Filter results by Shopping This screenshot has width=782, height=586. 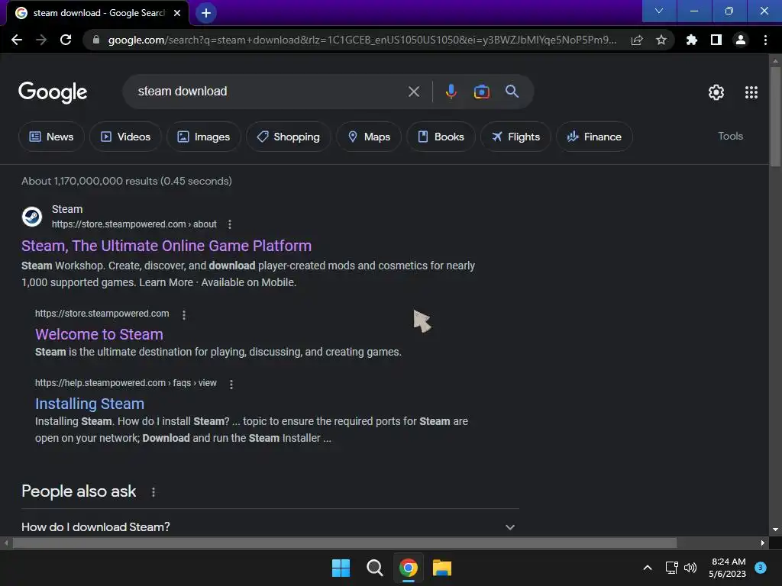tap(288, 137)
